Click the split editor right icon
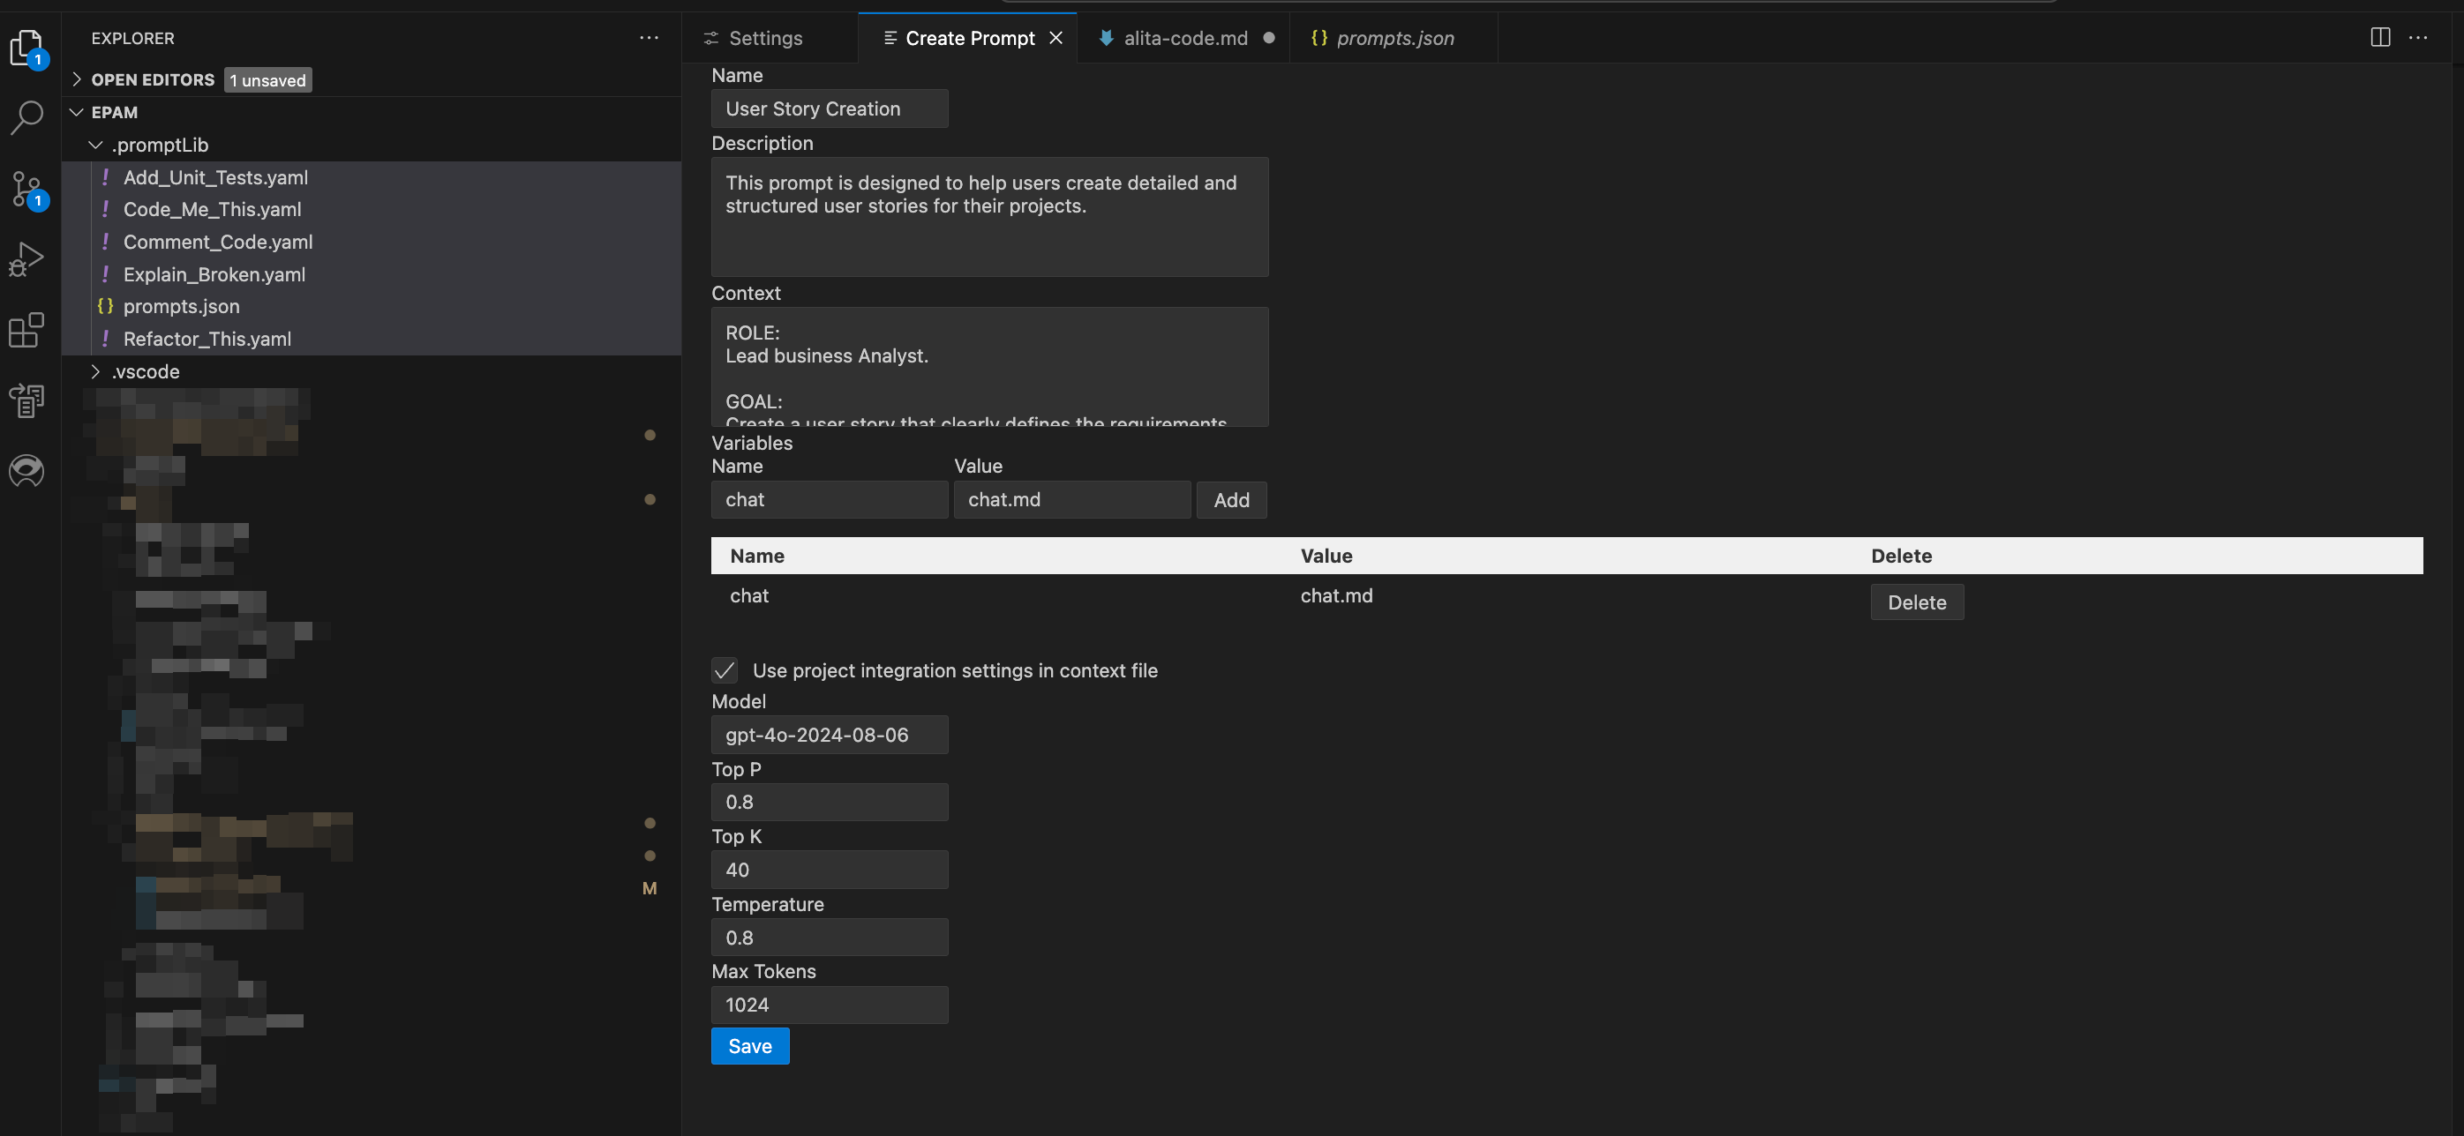 click(2380, 37)
